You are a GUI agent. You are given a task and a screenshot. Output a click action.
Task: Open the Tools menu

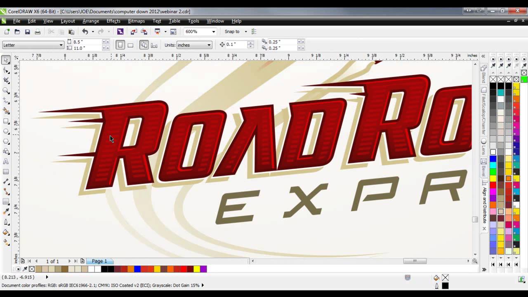point(193,21)
